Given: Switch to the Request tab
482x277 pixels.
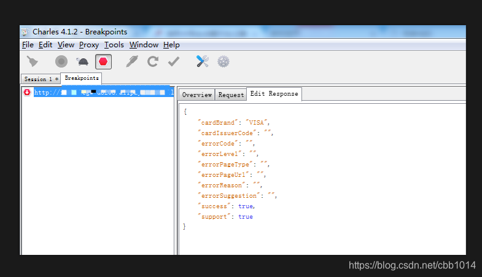Looking at the screenshot, I should (x=231, y=95).
